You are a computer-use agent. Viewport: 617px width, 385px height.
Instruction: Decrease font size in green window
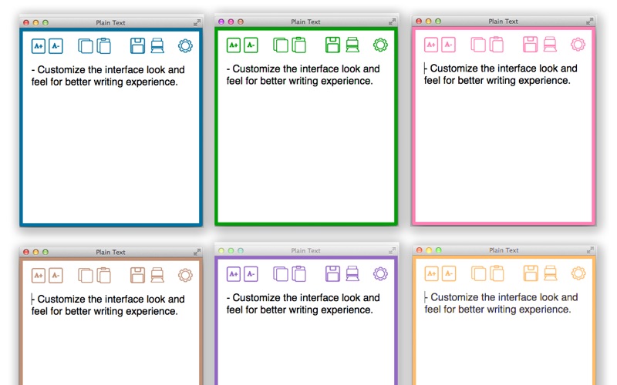click(251, 45)
